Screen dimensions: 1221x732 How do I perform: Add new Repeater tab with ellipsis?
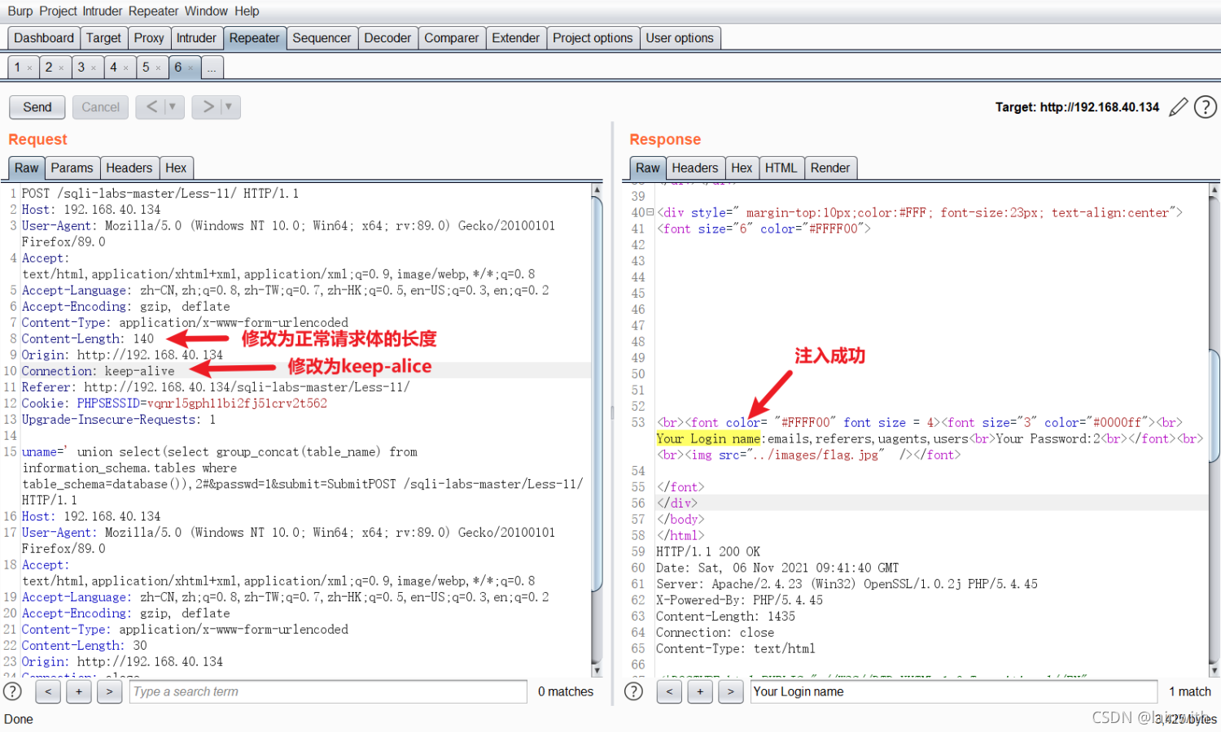(212, 68)
